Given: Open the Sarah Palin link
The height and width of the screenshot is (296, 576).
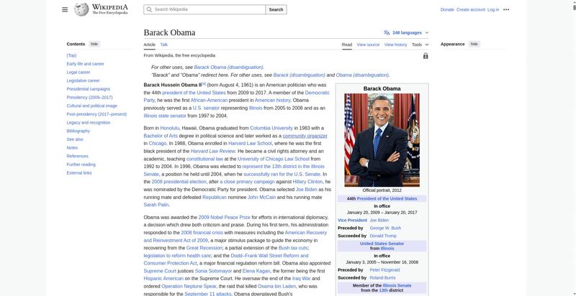Looking at the screenshot, I should click(x=156, y=205).
